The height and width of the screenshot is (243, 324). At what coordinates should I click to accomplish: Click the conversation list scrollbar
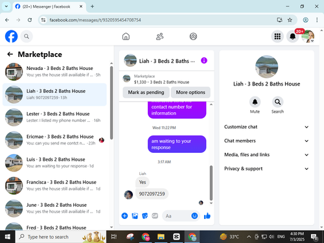(111, 103)
